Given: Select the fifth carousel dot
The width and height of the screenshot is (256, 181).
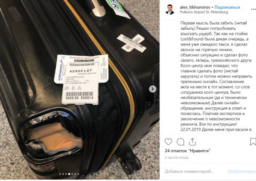Looking at the screenshot, I should point(72,174).
